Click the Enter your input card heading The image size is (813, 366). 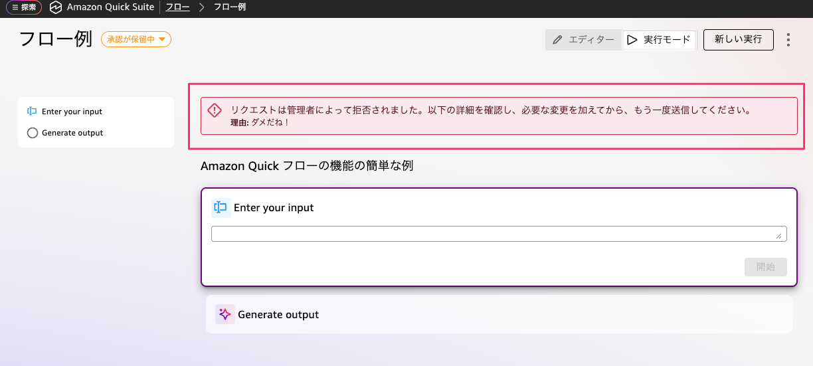[x=274, y=208]
